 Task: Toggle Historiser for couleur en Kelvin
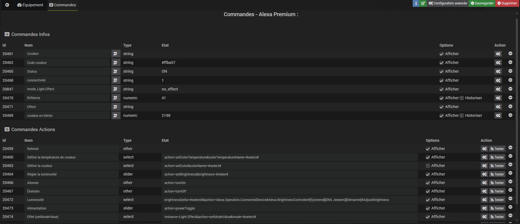coord(462,115)
